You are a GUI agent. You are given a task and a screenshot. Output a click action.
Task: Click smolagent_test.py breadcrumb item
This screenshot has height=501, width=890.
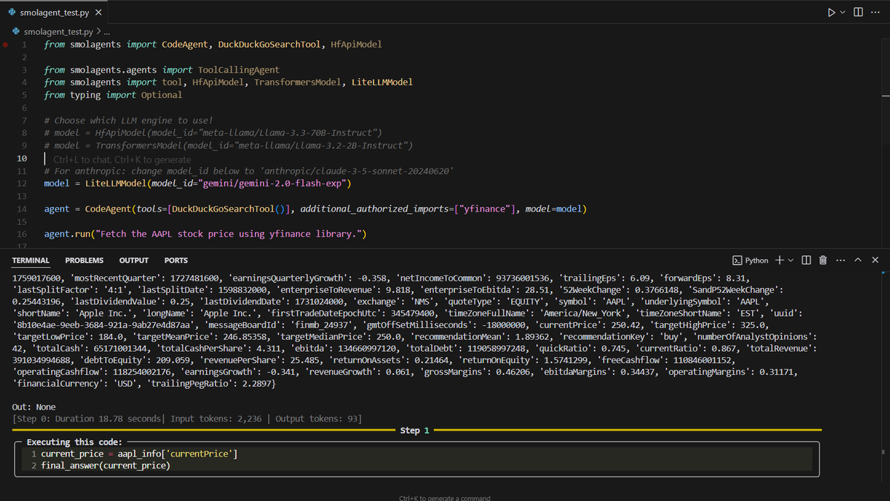(x=58, y=32)
